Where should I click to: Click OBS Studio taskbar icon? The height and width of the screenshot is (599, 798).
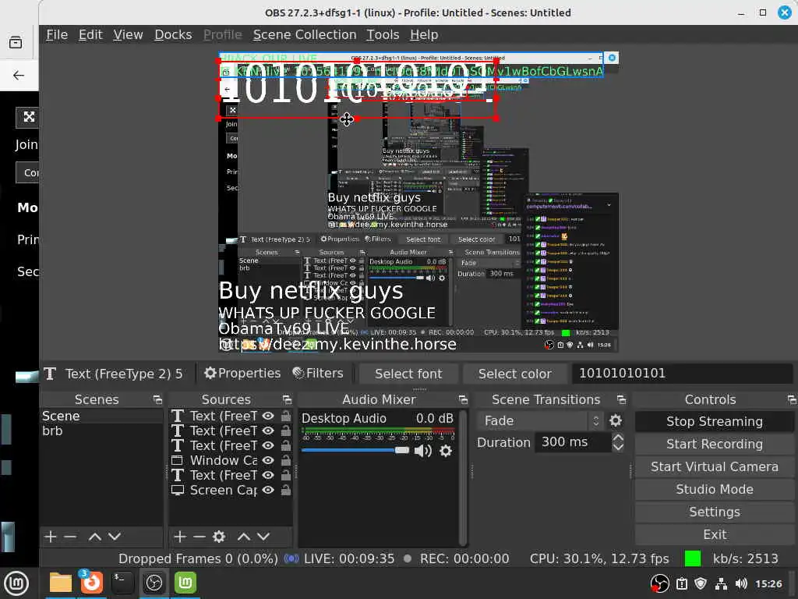(154, 583)
